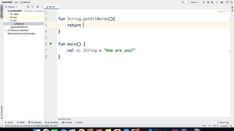Open the Build tool window

[79, 122]
